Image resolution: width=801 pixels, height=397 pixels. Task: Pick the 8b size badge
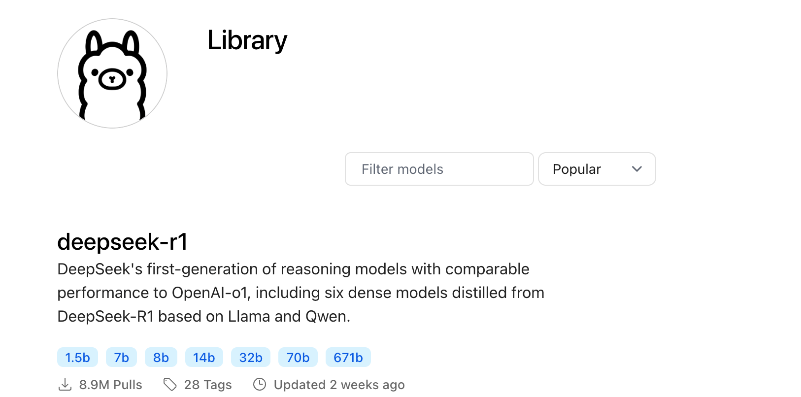[161, 358]
